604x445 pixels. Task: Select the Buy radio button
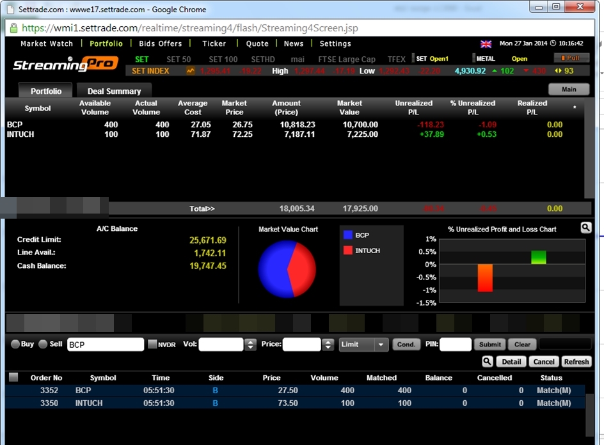point(15,344)
